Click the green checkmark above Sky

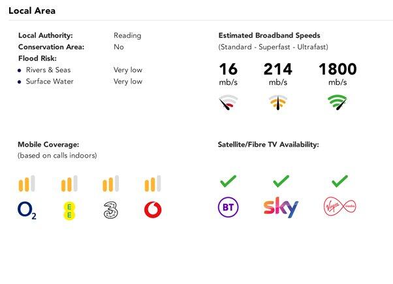tap(281, 180)
